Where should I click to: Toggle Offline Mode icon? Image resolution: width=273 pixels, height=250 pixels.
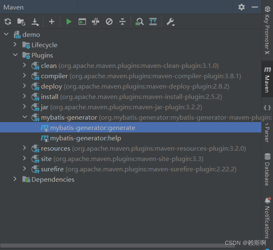pos(96,22)
